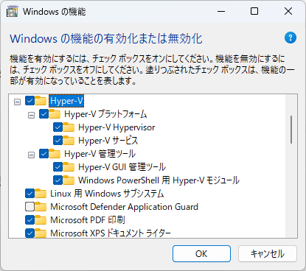
Task: Click the Hyper-V プラットフォーム folder icon
Action: coord(55,114)
